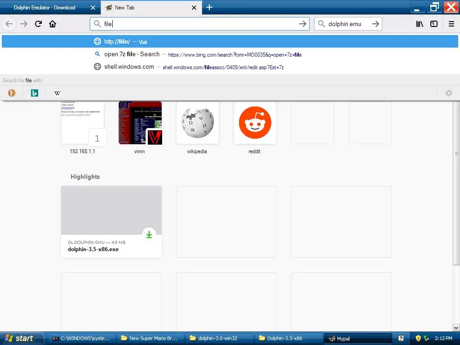Choose shell.windows.com suggestion

point(230,67)
